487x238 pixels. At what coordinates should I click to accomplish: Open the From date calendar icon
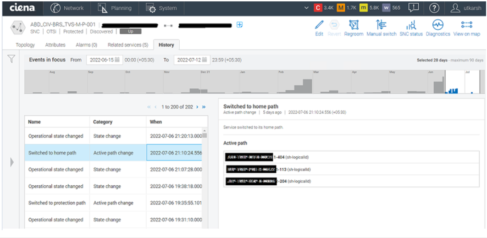tap(117, 60)
